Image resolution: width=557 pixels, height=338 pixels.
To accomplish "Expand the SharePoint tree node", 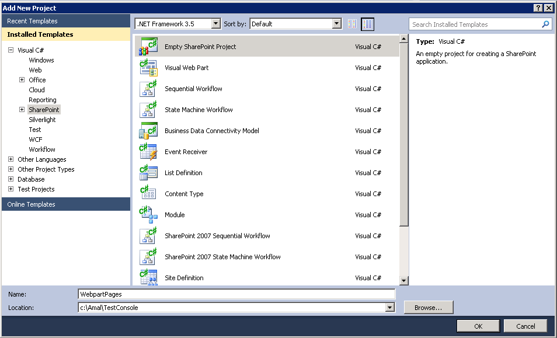I will point(22,110).
